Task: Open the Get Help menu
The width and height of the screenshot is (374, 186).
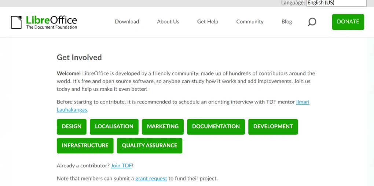Action: click(208, 22)
